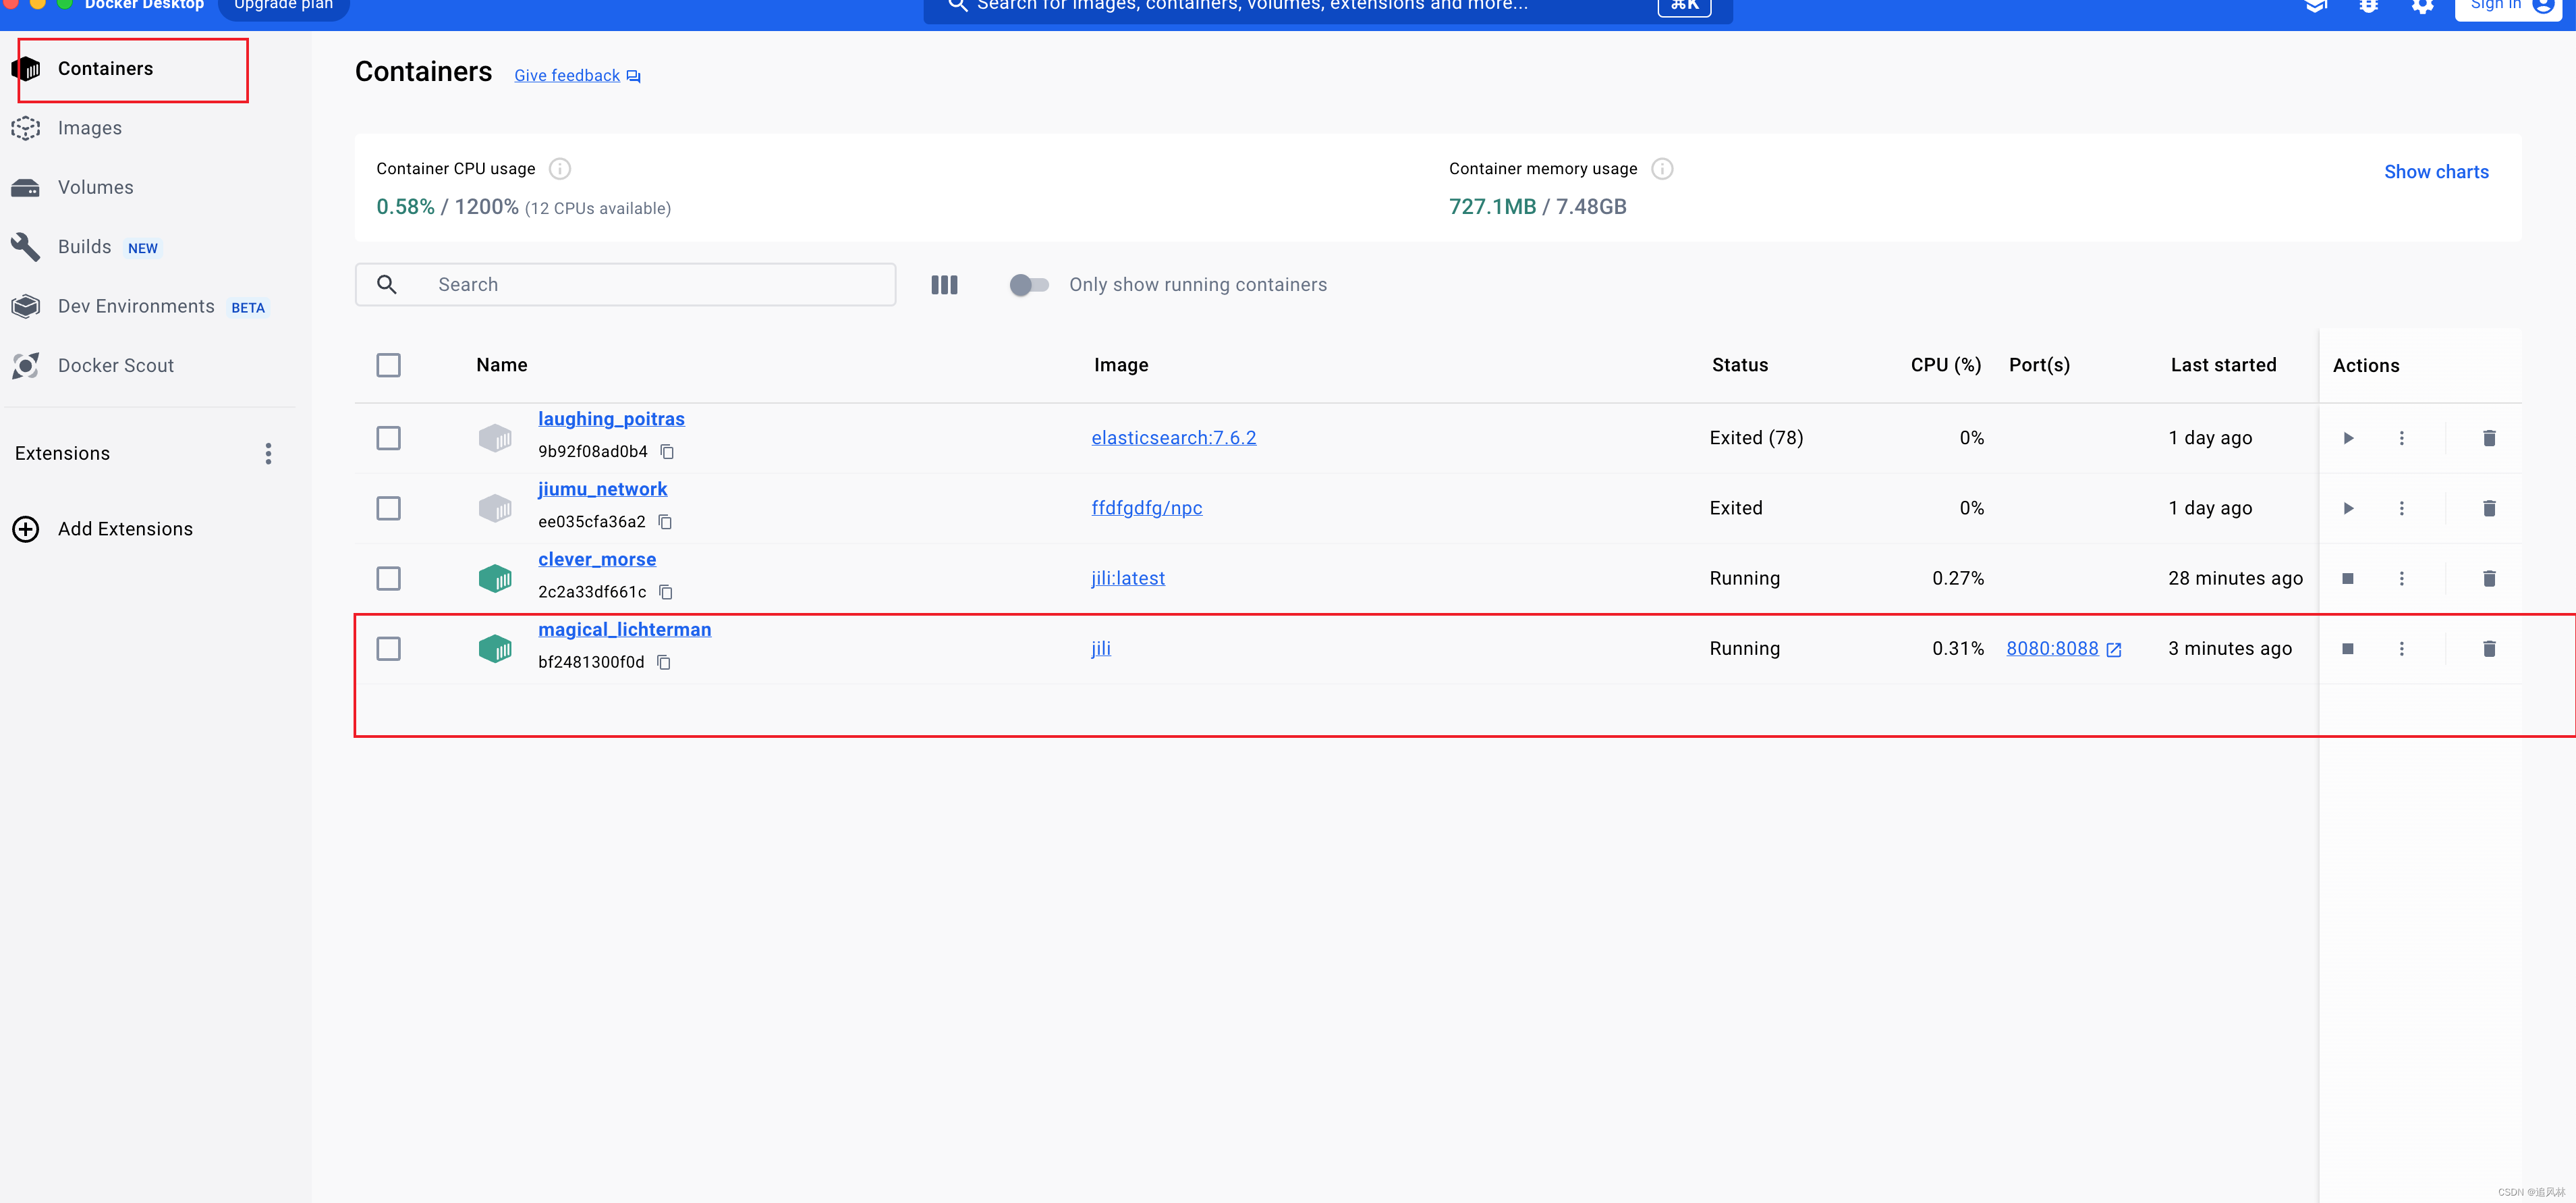
Task: Stop magical_lichterman container
Action: (x=2348, y=649)
